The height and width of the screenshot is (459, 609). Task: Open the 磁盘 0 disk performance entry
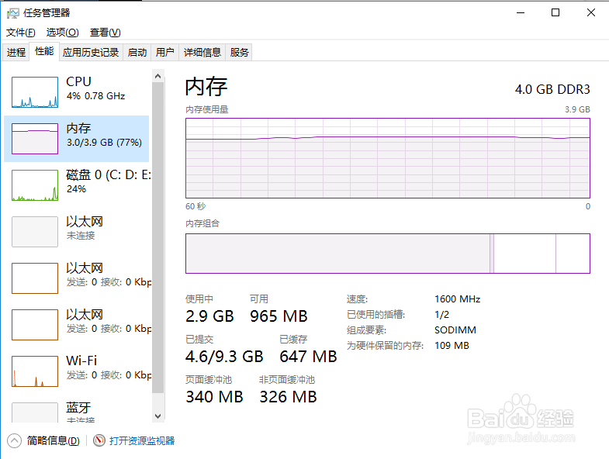click(x=77, y=185)
